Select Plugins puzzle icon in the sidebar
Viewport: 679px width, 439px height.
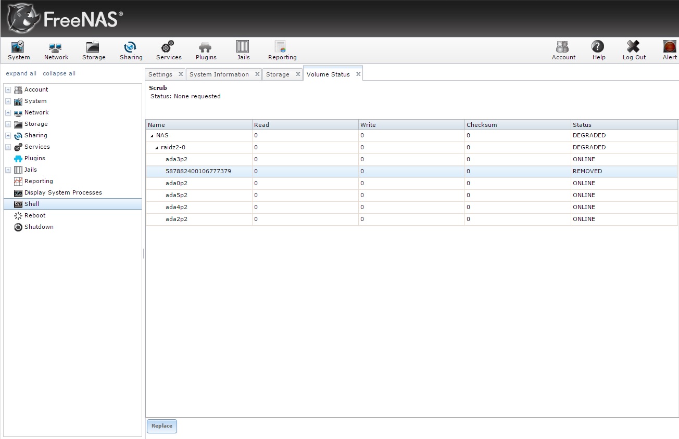tap(18, 158)
